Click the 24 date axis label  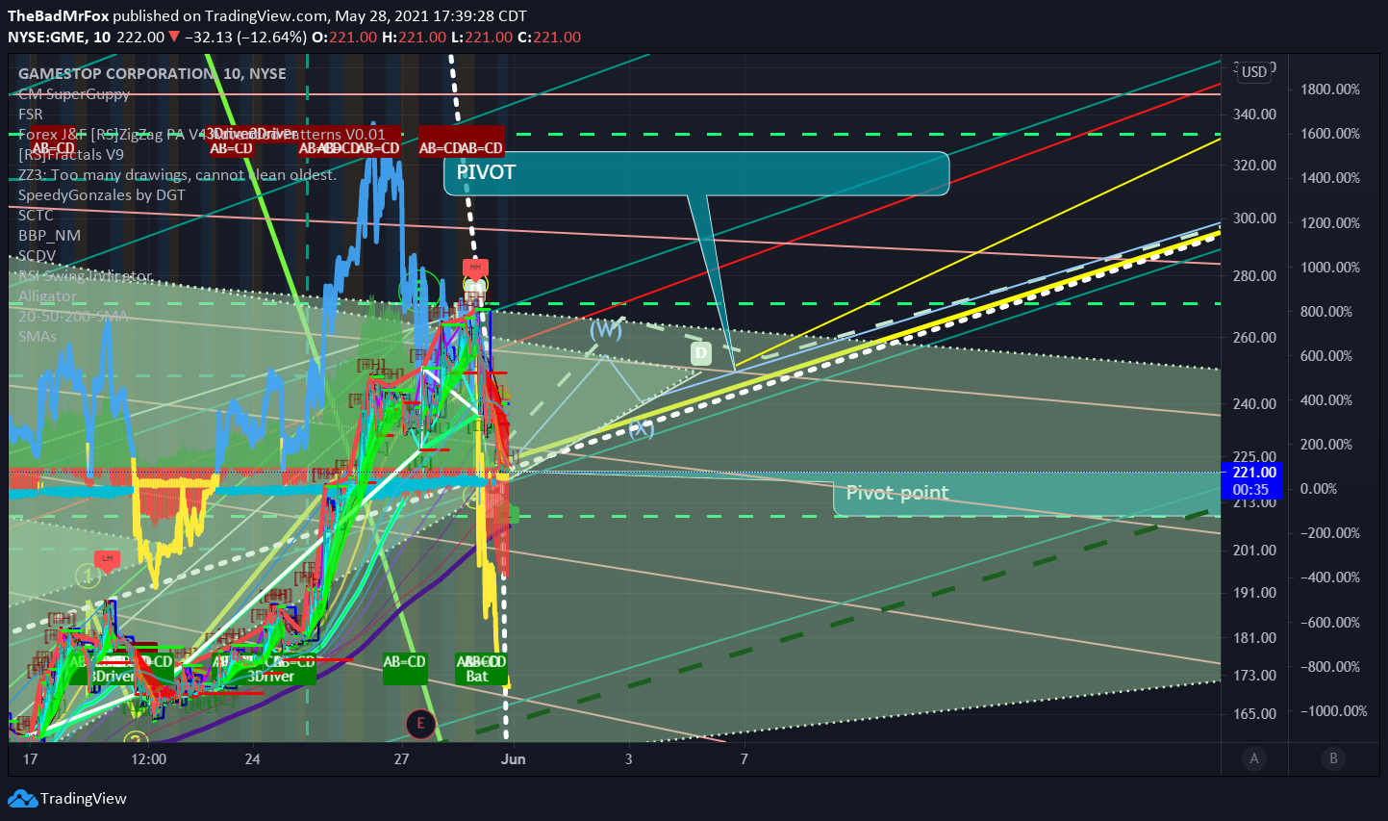pyautogui.click(x=253, y=758)
